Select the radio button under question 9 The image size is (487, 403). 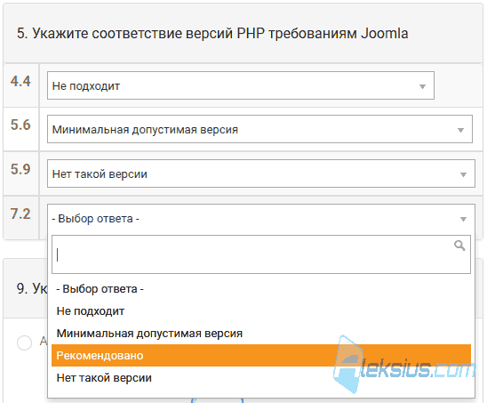tap(24, 343)
